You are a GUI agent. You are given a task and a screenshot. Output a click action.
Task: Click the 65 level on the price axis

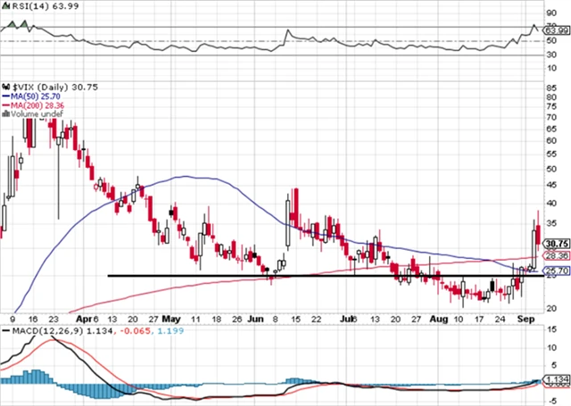point(551,128)
